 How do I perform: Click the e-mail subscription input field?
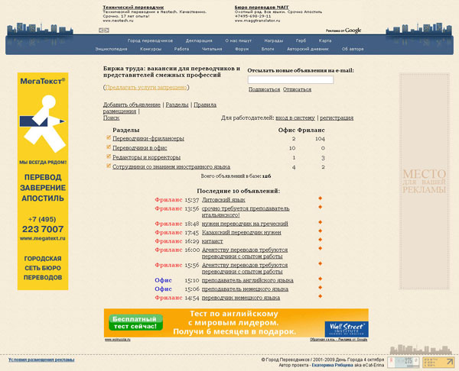291,79
